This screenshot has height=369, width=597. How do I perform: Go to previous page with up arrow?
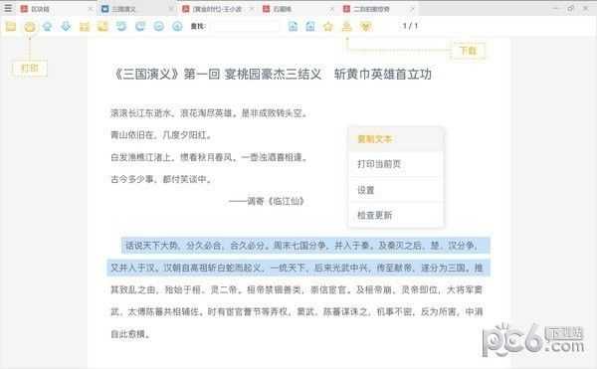pos(47,26)
